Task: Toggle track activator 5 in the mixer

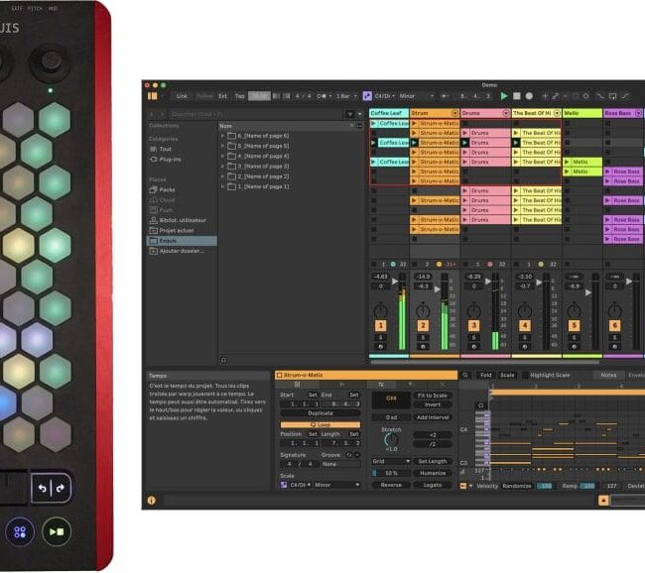Action: click(574, 326)
